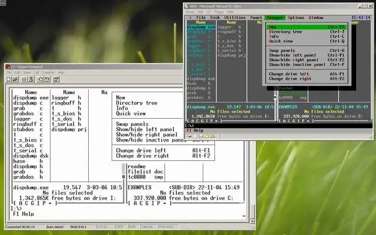
Task: Open Call menu in HyperTerminal
Action: pyautogui.click(x=36, y=72)
